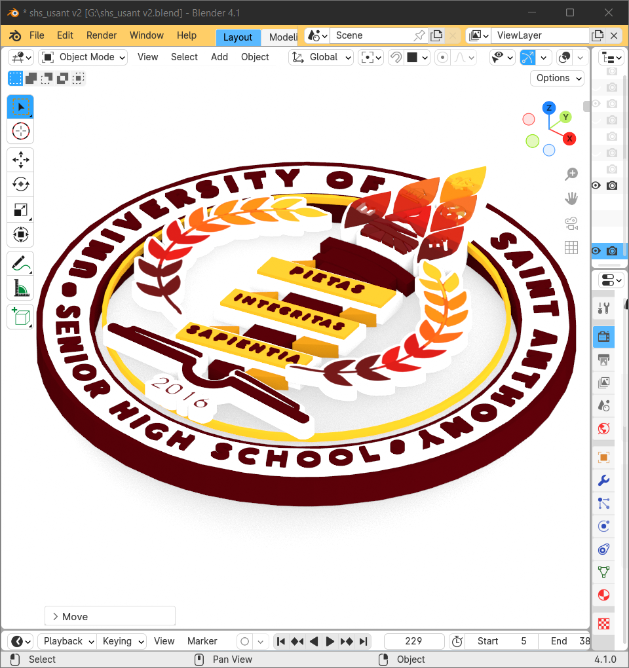
Task: Open Global transform orientation dropdown
Action: pos(321,58)
